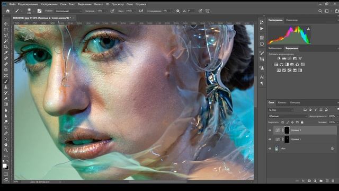Switch to the Каналы tab
The height and width of the screenshot is (191, 339).
click(282, 102)
